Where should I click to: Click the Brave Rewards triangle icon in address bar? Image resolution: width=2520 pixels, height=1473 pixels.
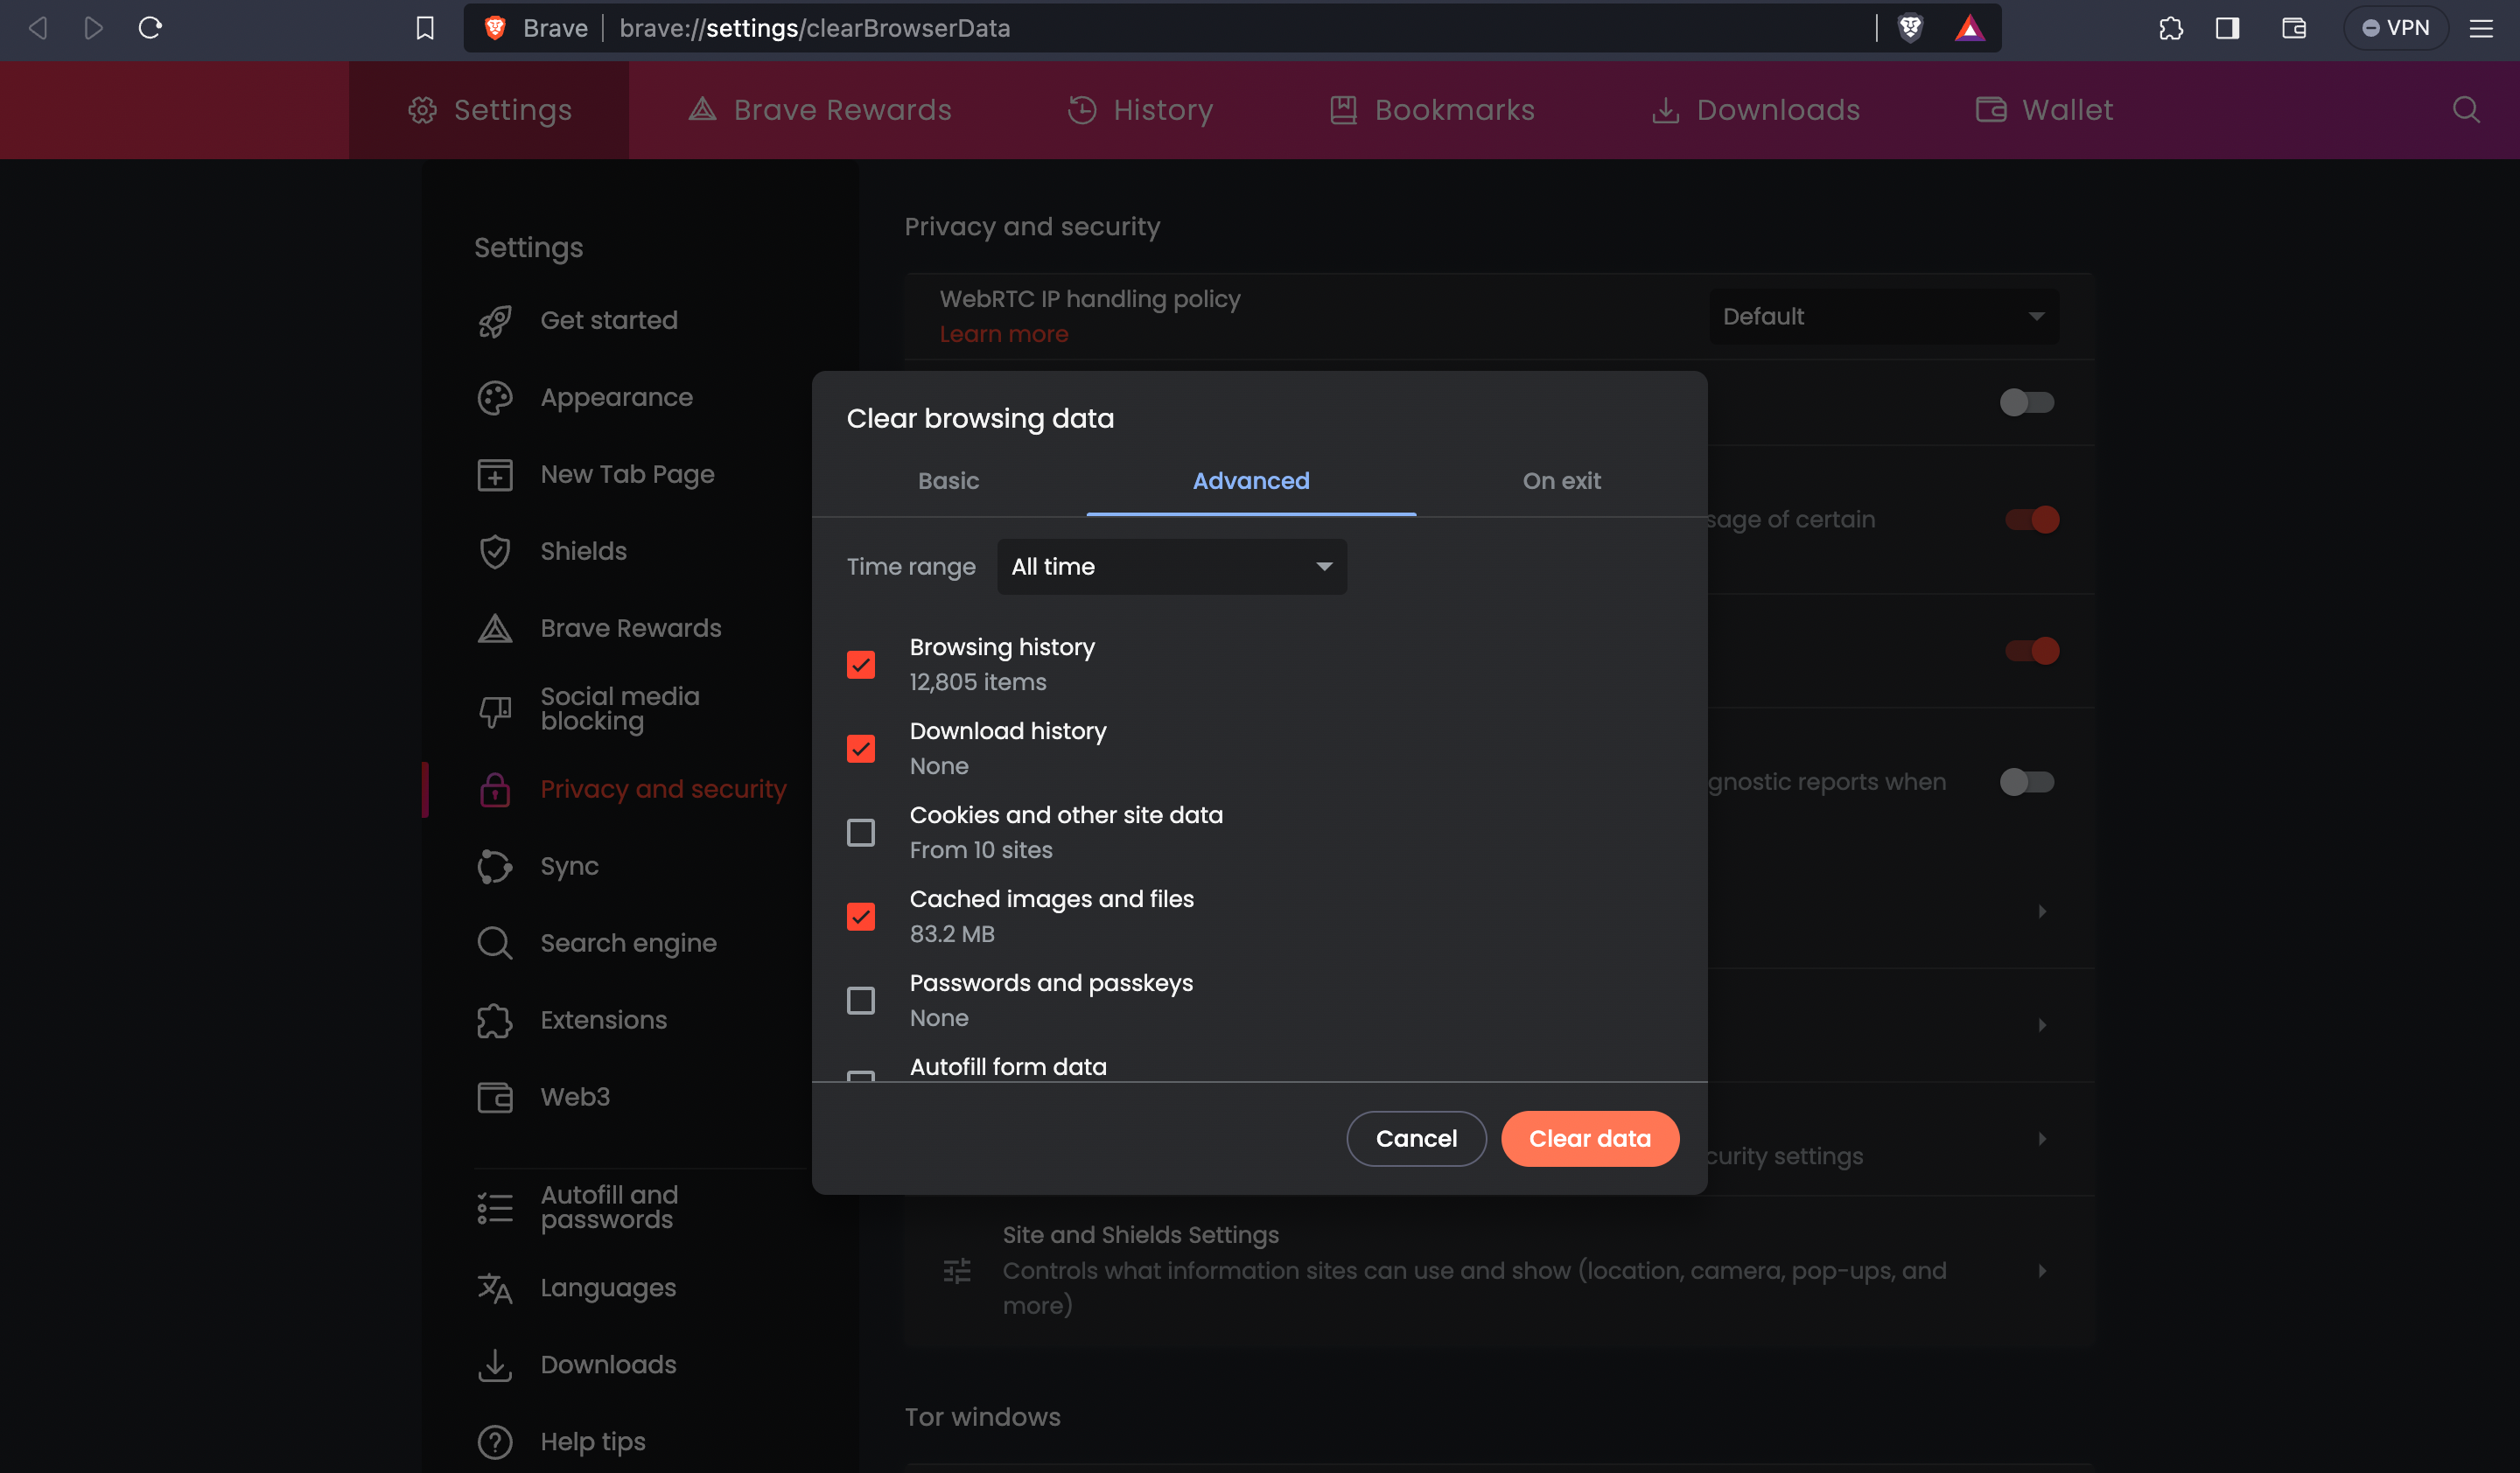pos(1969,28)
